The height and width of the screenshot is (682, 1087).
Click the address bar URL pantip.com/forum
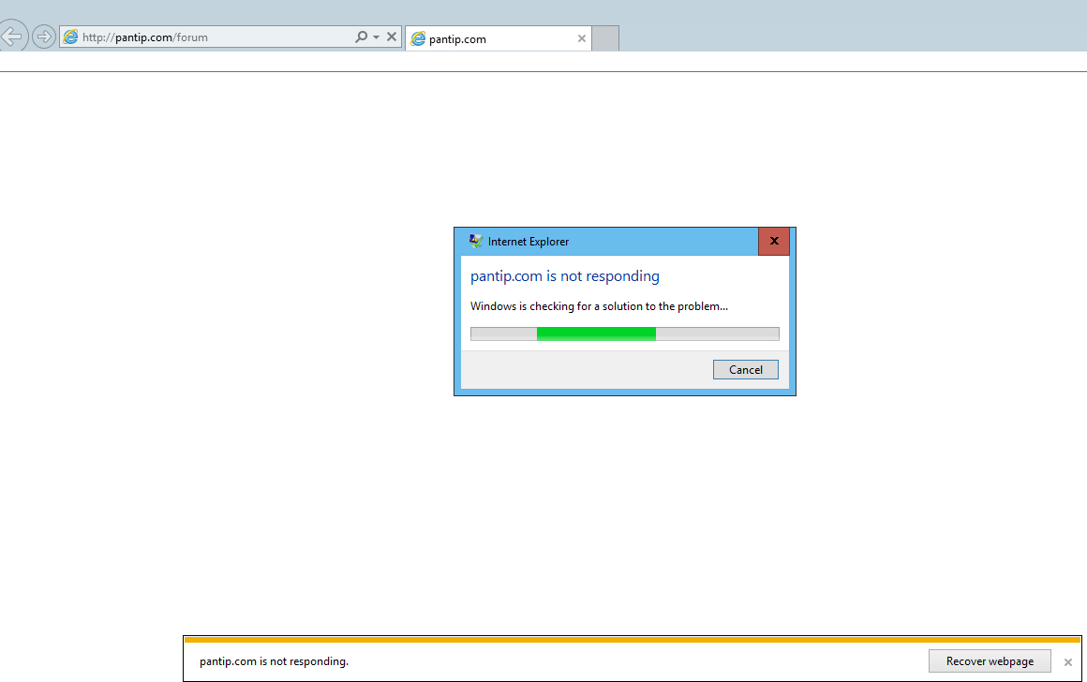click(x=145, y=37)
